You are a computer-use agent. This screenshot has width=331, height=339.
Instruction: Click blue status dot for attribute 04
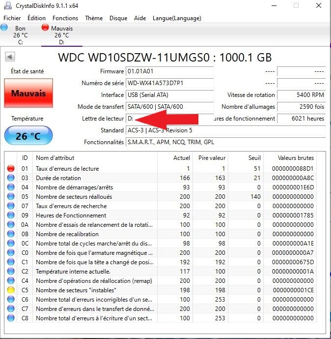click(x=11, y=187)
